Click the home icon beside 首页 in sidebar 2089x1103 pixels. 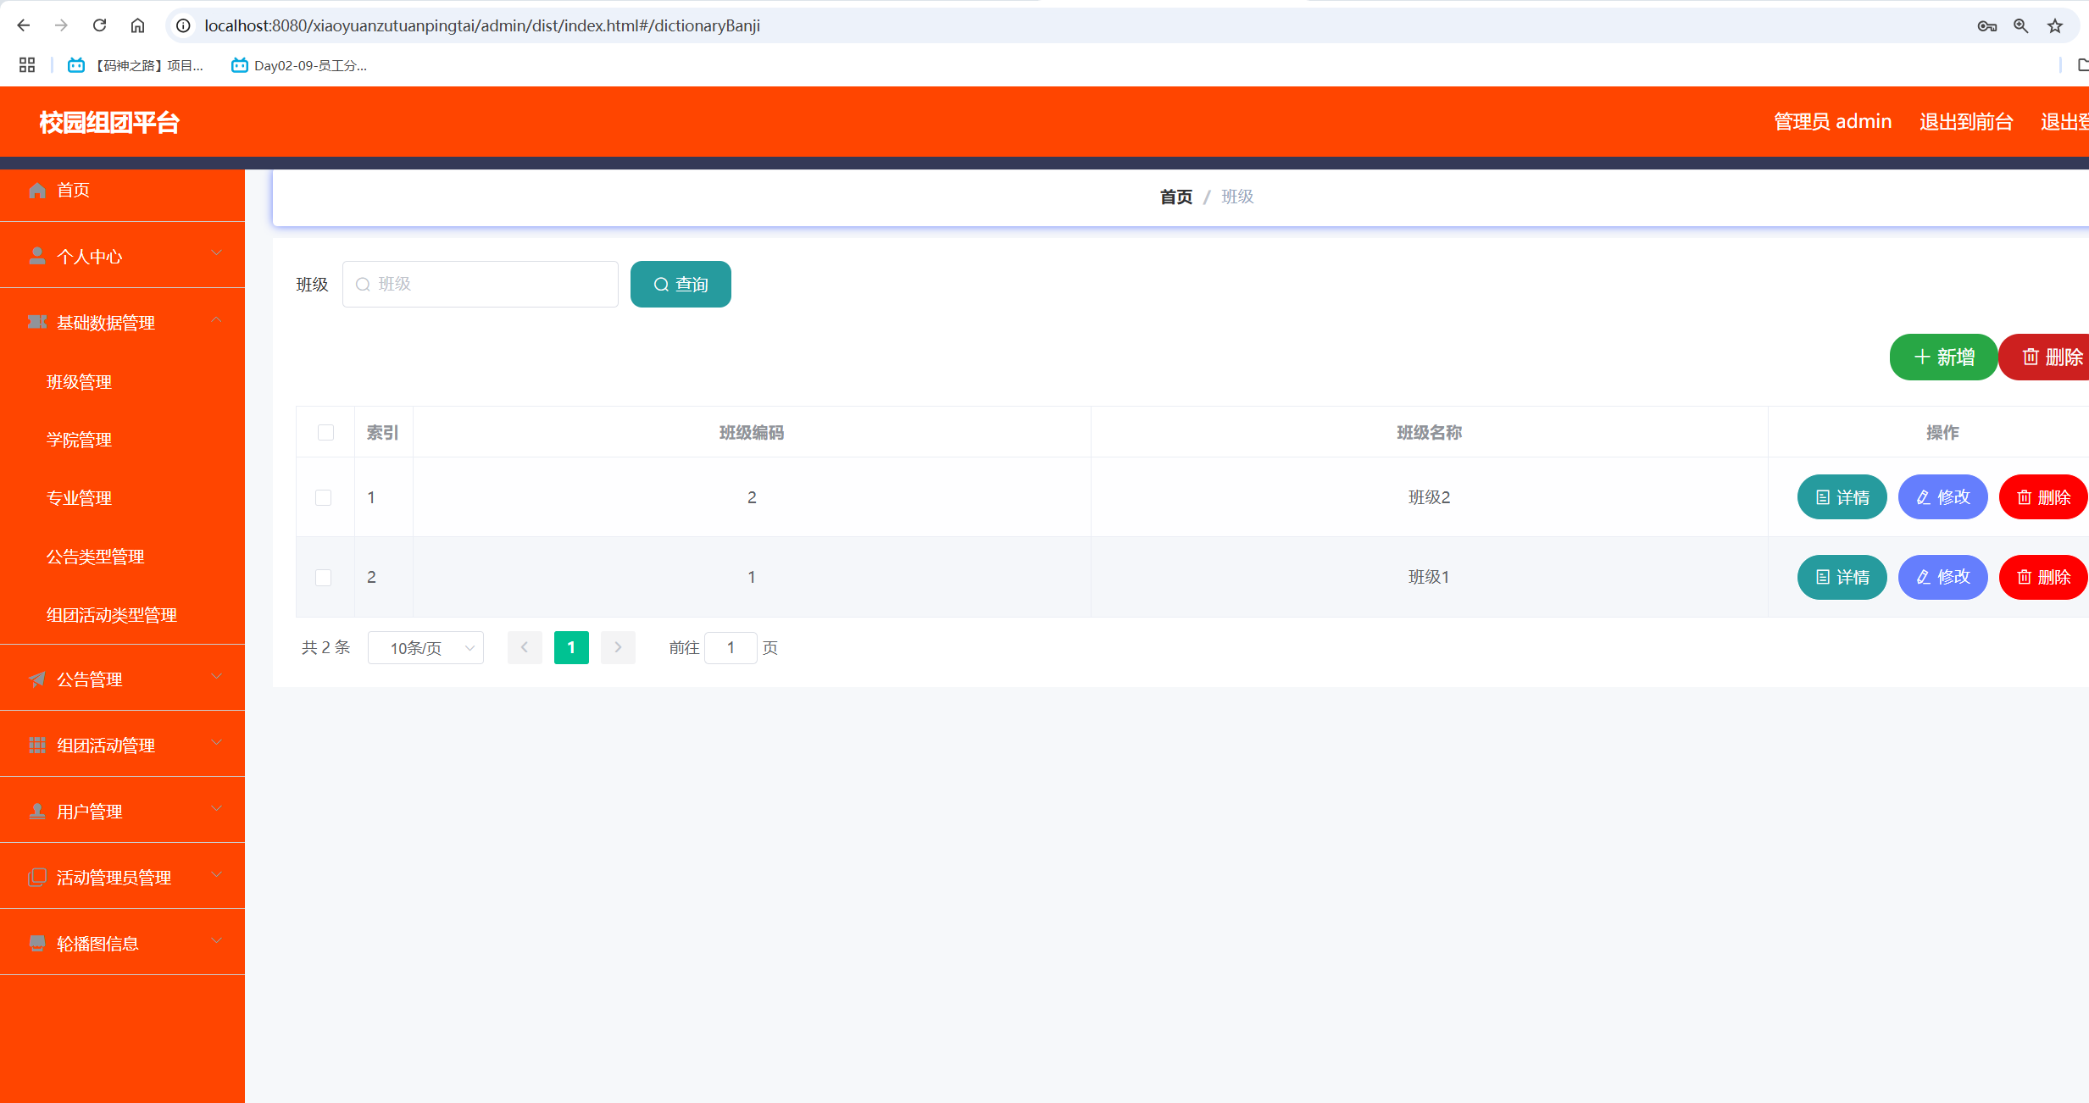[x=37, y=191]
